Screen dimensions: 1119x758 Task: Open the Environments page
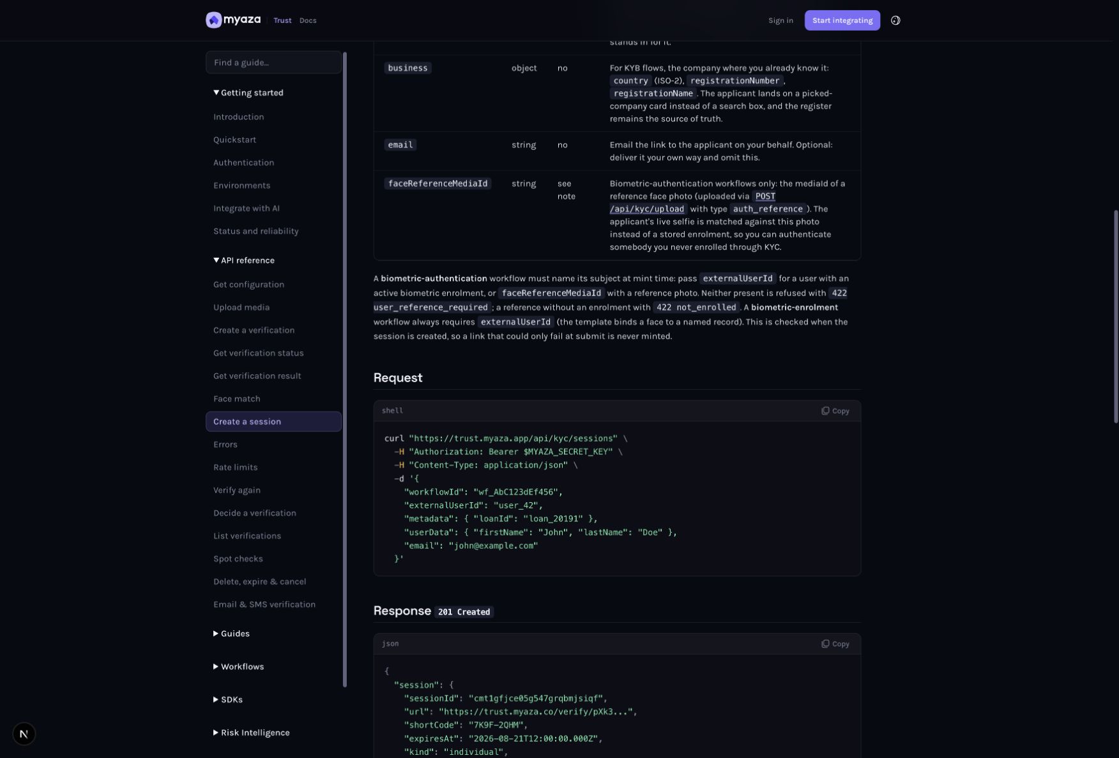[241, 186]
